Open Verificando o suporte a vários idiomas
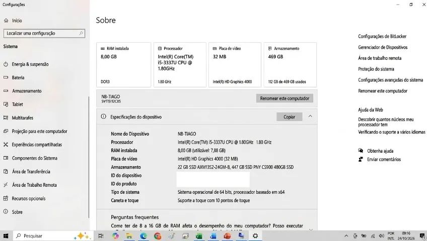The height and width of the screenshot is (241, 427). pyautogui.click(x=392, y=132)
